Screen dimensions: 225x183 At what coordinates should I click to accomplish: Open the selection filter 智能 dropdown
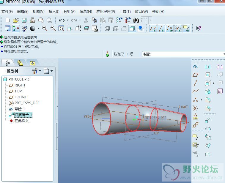click(x=224, y=54)
